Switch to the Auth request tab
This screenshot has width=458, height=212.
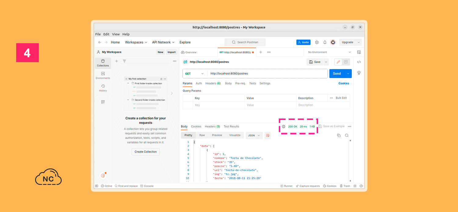tap(199, 83)
